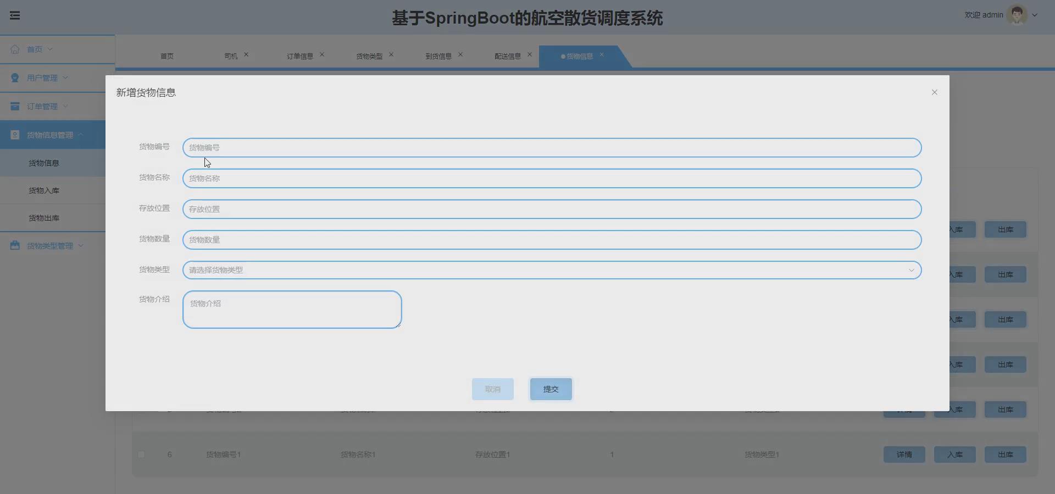Click the 货物信息管理 sidebar icon
Viewport: 1055px width, 494px height.
[15, 135]
